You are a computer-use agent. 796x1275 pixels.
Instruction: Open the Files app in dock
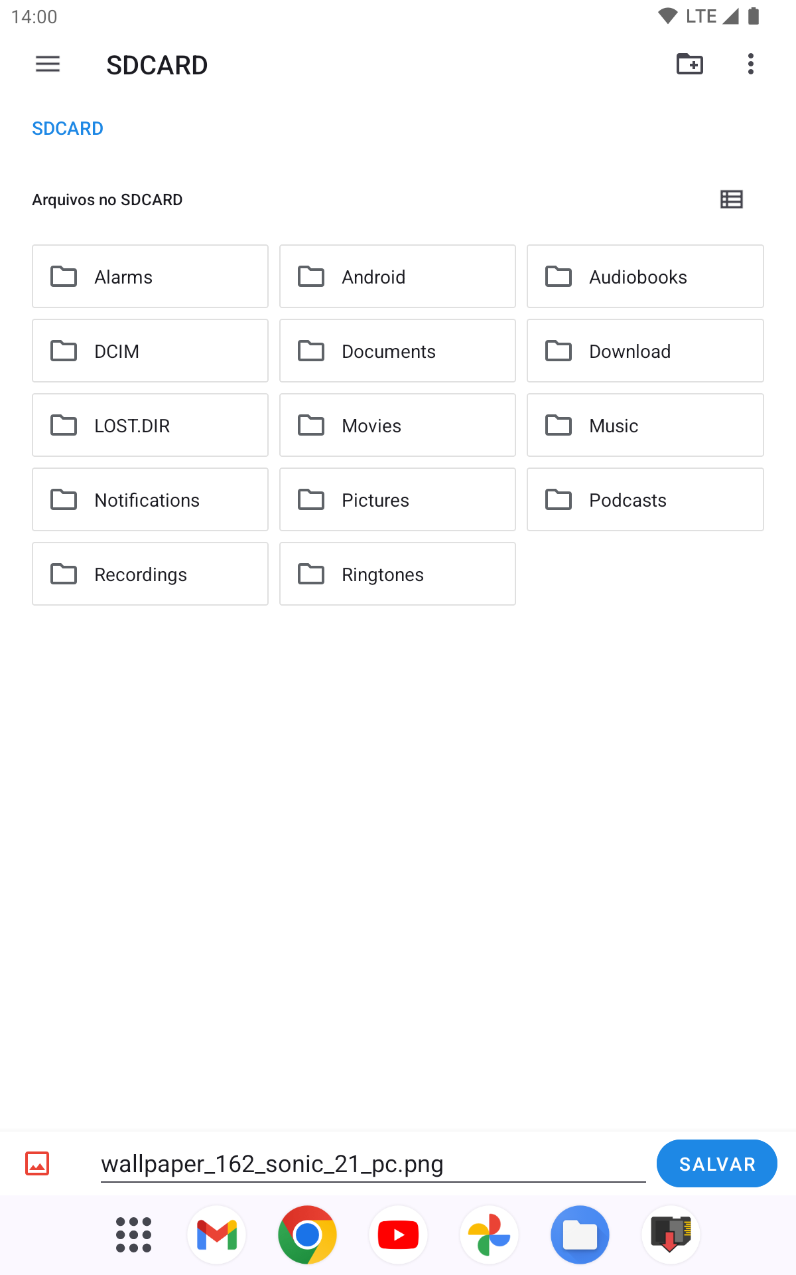580,1235
